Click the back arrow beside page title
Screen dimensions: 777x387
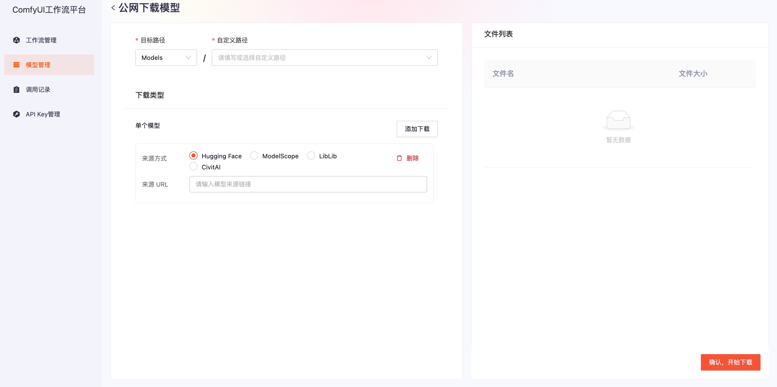[x=113, y=7]
